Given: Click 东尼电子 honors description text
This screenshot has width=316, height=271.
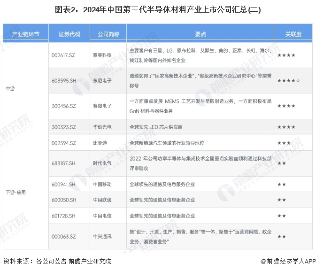Looking at the screenshot, I should click(x=200, y=81).
